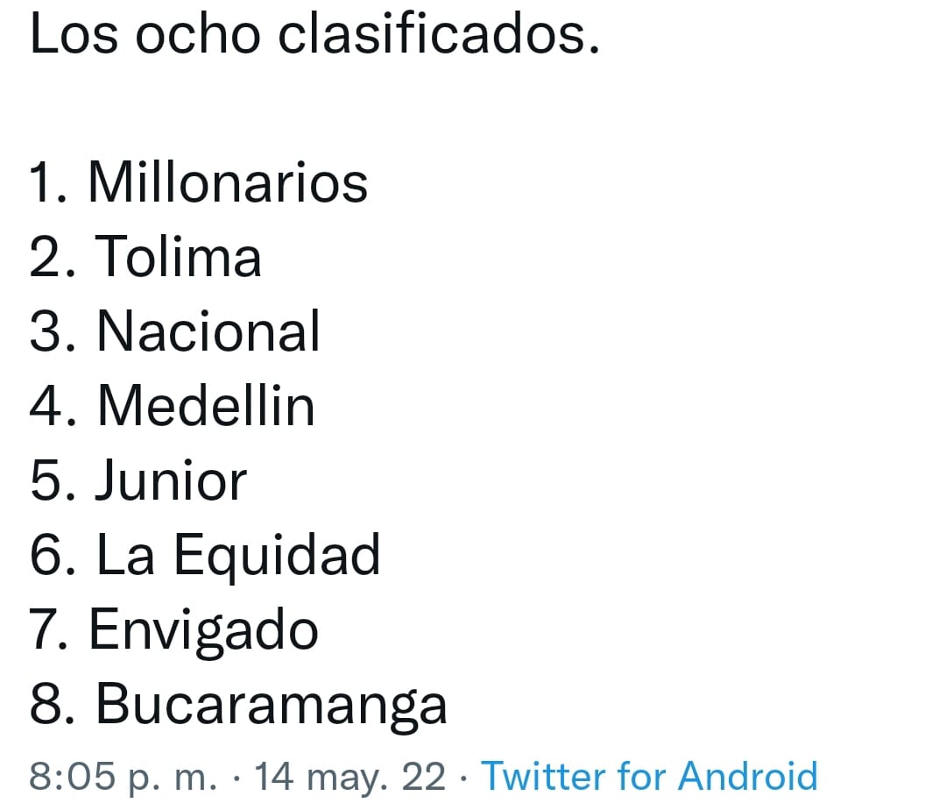
Task: Click the Equidad word in the list
Action: click(x=277, y=557)
